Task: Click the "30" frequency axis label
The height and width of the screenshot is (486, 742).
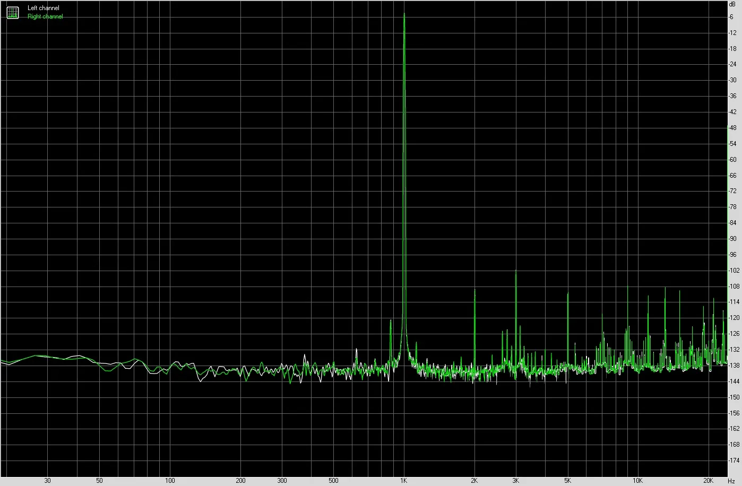Action: (48, 481)
